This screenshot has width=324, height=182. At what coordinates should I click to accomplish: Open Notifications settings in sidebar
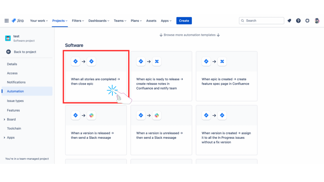[16, 82]
